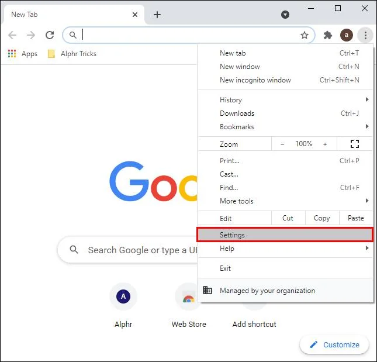377x362 pixels.
Task: Click the Paste button in Edit row
Action: point(355,218)
